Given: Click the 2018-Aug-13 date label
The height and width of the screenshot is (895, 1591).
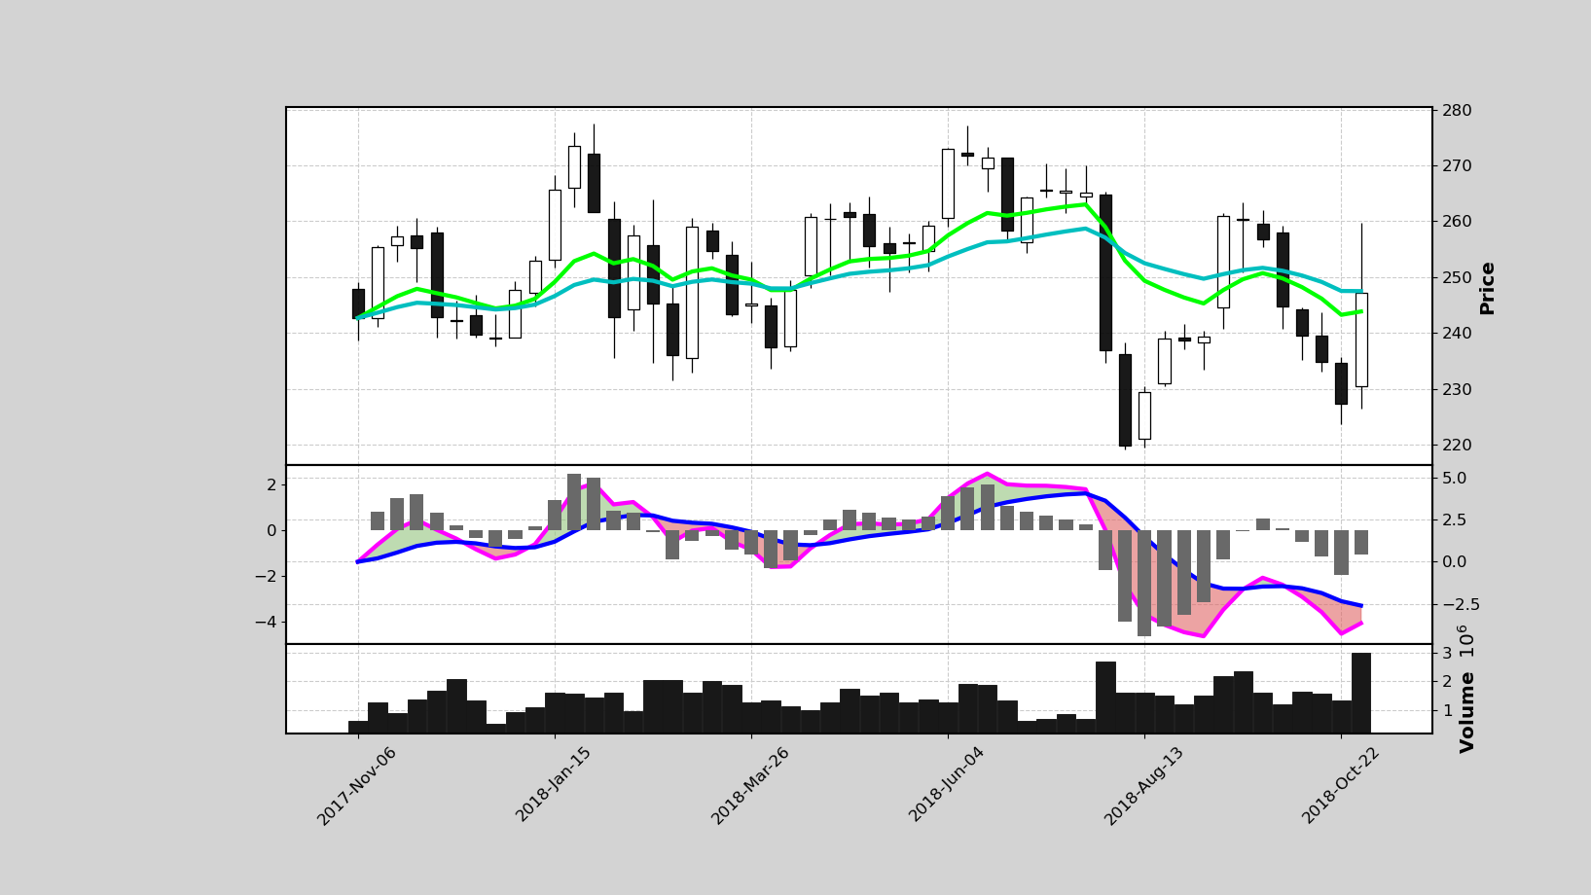Looking at the screenshot, I should coord(1143,786).
